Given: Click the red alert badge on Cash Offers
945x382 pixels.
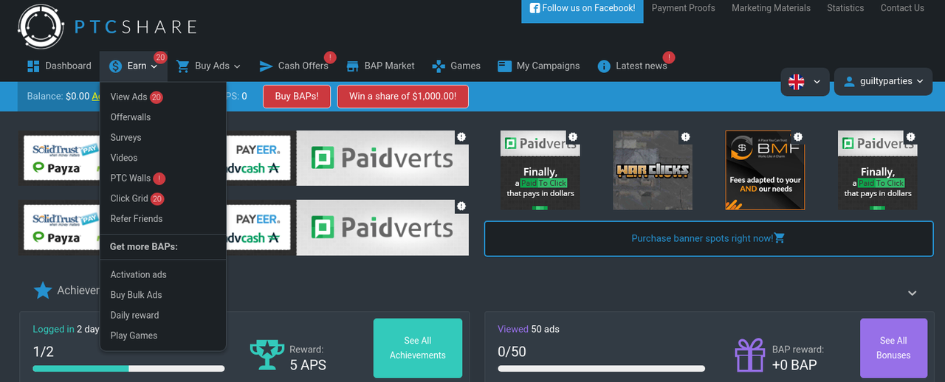Looking at the screenshot, I should 329,57.
